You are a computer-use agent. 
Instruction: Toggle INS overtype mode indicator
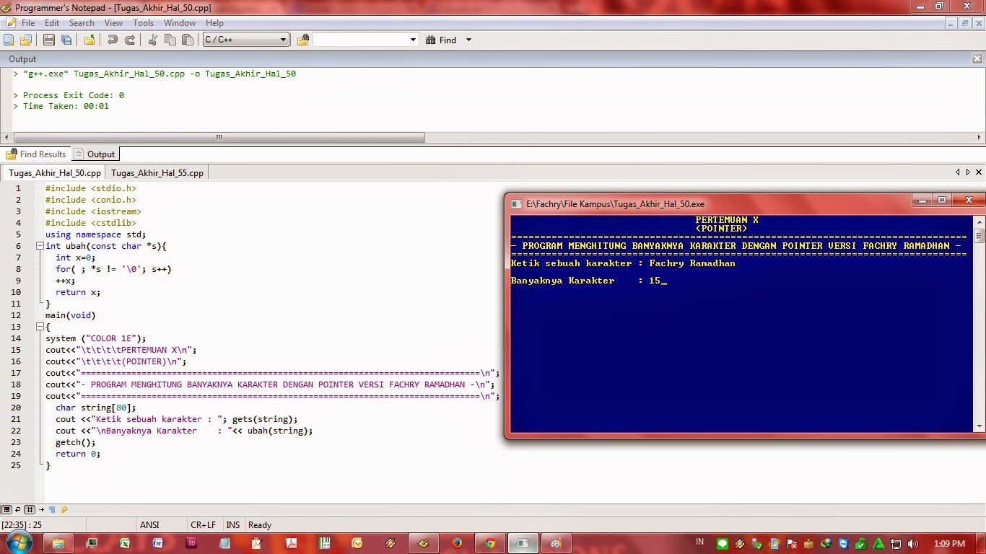click(x=232, y=524)
